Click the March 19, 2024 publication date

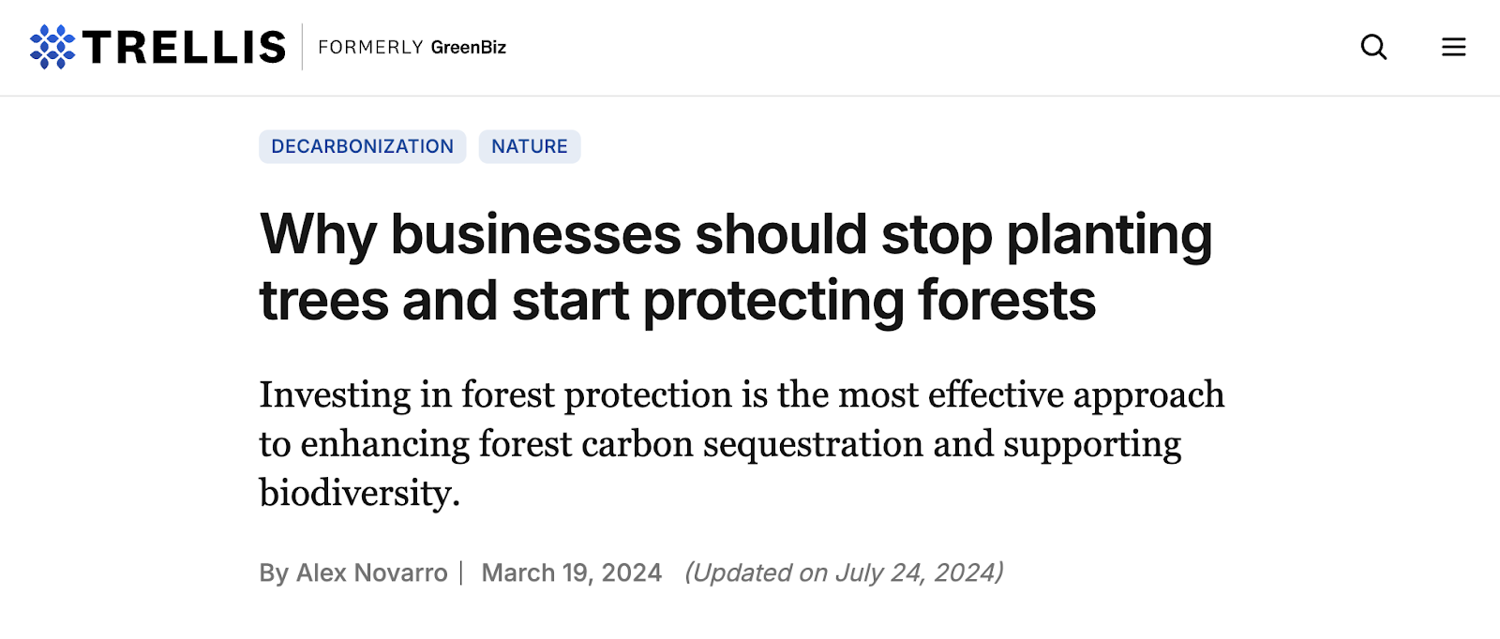point(572,572)
